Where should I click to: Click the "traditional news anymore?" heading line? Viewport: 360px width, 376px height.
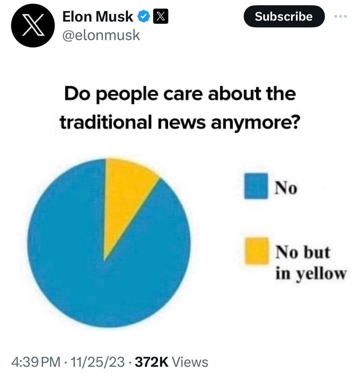pos(179,122)
